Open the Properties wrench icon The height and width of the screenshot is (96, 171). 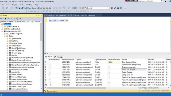[115, 8]
